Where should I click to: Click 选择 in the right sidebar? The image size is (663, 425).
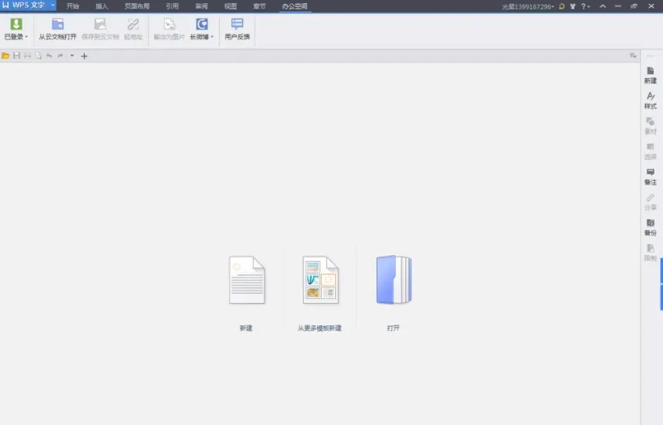pos(651,151)
